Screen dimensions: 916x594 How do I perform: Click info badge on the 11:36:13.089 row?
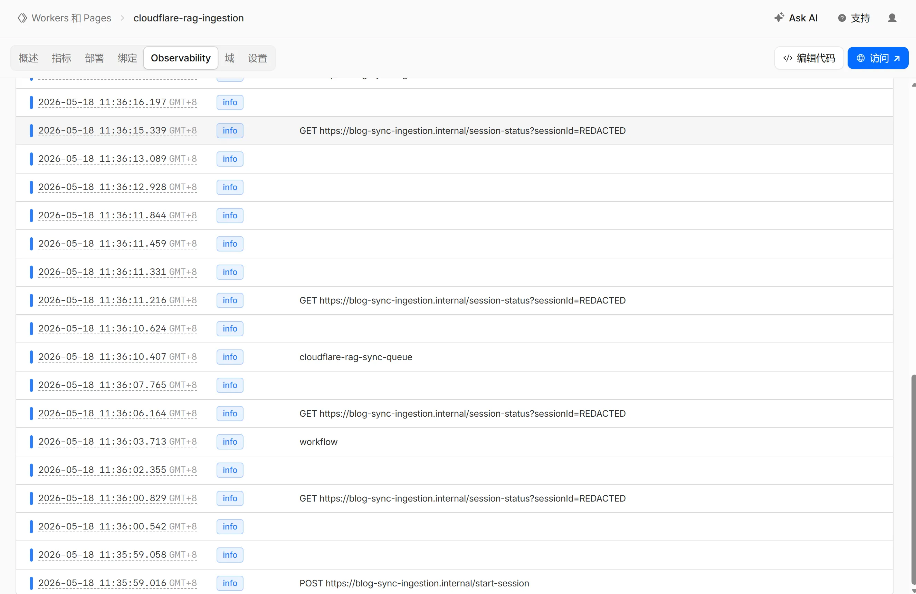click(x=230, y=159)
